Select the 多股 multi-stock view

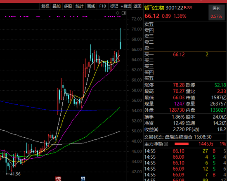(x=68, y=6)
